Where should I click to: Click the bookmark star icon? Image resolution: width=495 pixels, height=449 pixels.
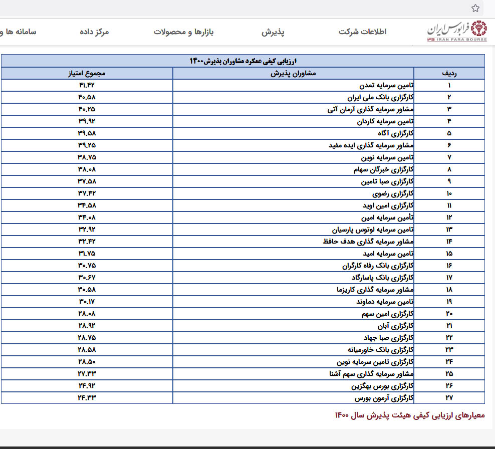coord(475,8)
